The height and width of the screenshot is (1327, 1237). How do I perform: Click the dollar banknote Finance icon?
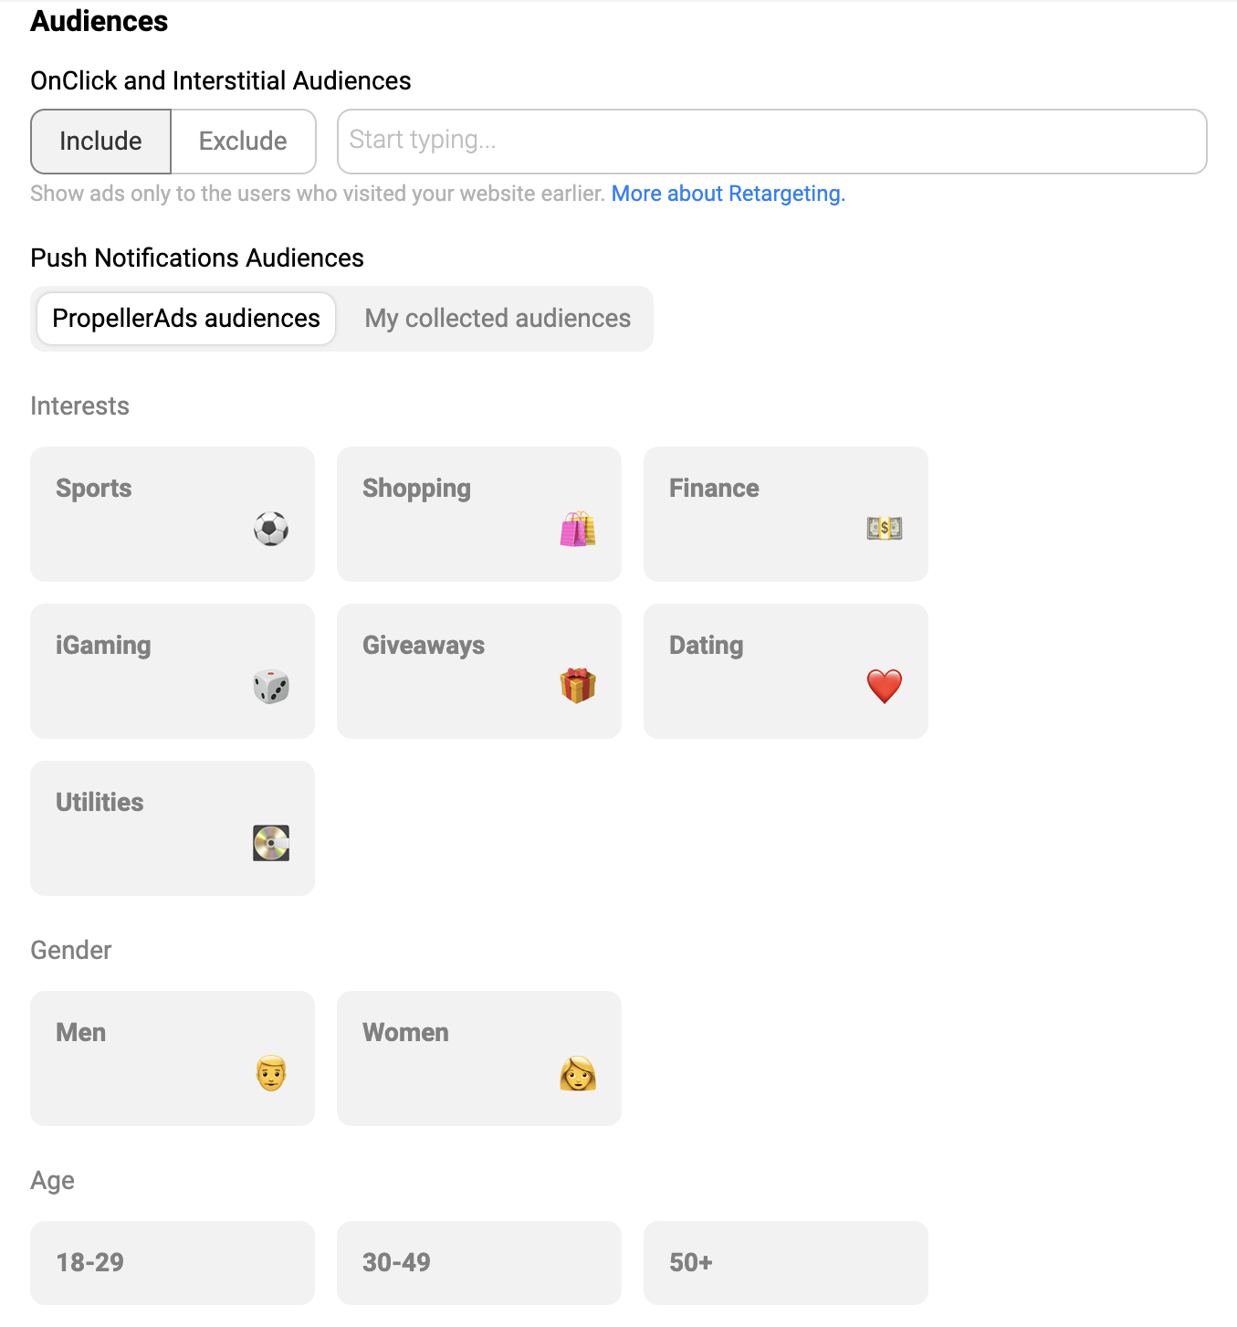(885, 528)
